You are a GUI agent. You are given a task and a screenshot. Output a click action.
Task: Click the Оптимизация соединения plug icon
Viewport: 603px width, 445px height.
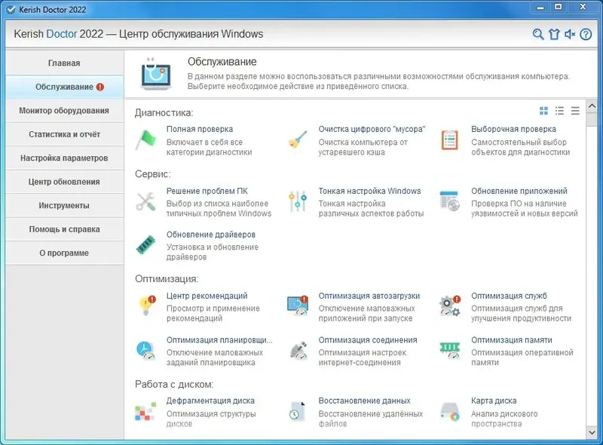point(298,350)
